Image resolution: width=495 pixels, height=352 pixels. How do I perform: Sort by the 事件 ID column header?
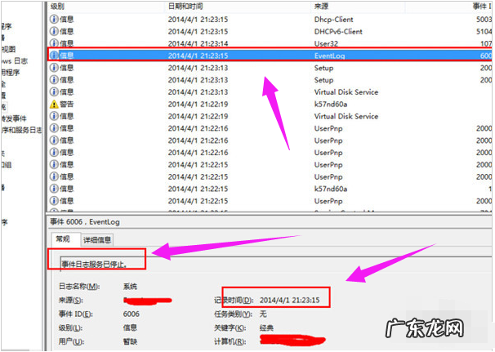pos(482,7)
